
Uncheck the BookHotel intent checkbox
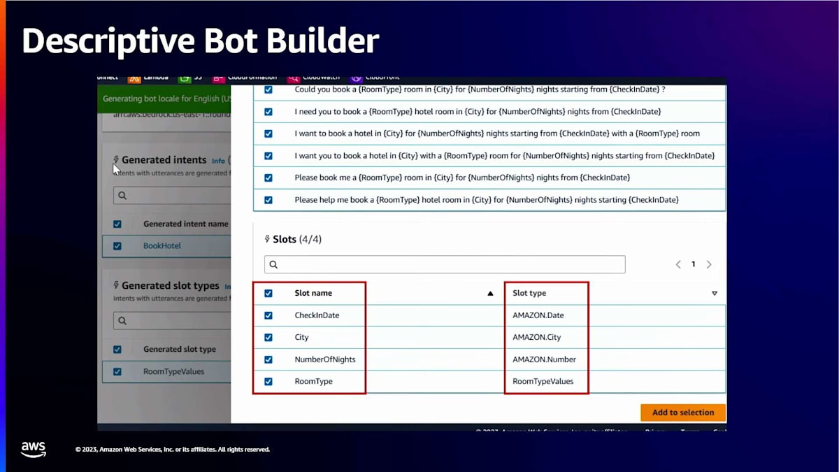coord(117,246)
